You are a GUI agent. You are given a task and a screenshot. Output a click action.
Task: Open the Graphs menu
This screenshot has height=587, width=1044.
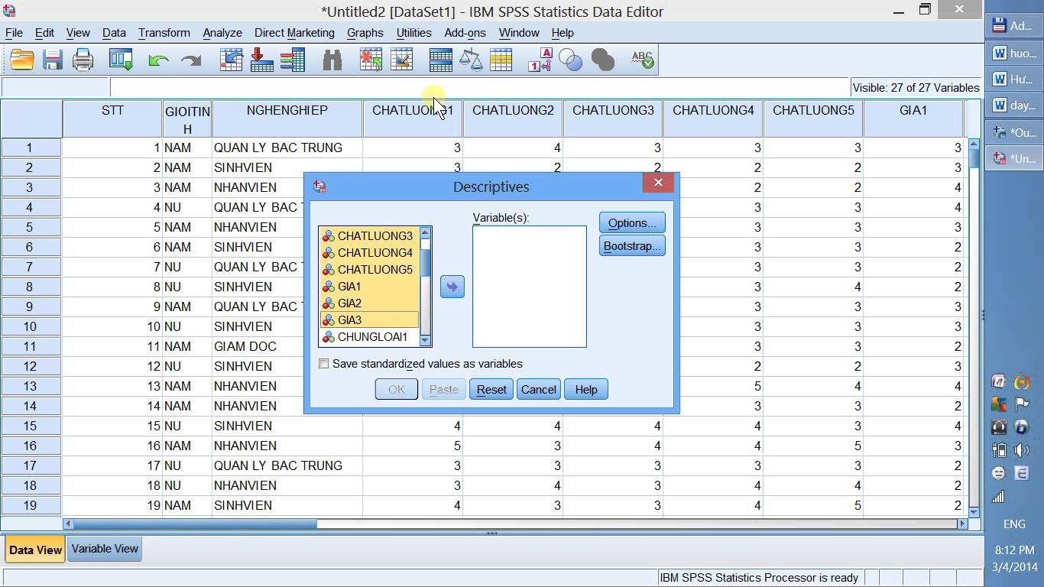(x=365, y=33)
